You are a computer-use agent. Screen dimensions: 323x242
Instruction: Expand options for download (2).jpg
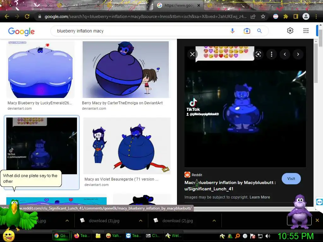(x=214, y=221)
